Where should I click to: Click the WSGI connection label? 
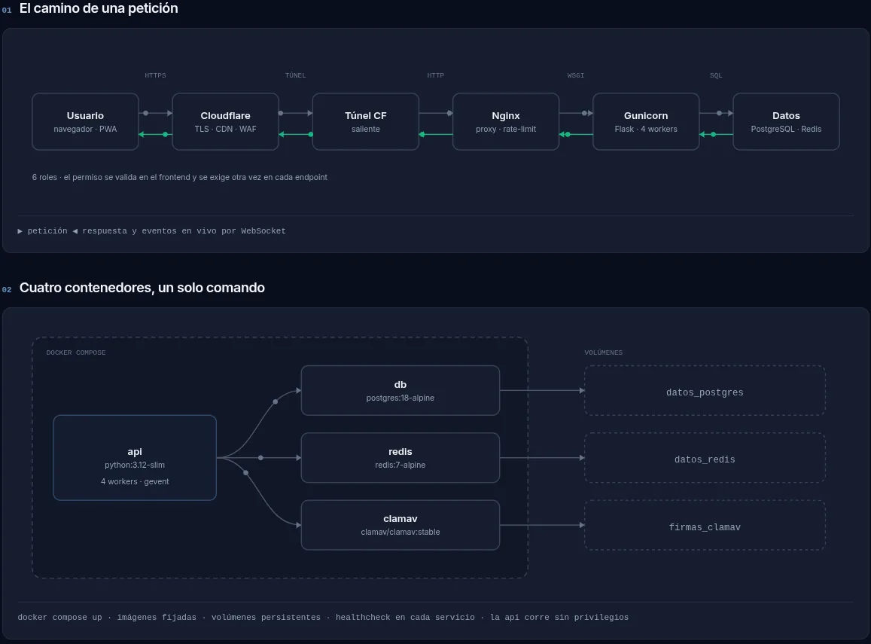coord(575,75)
